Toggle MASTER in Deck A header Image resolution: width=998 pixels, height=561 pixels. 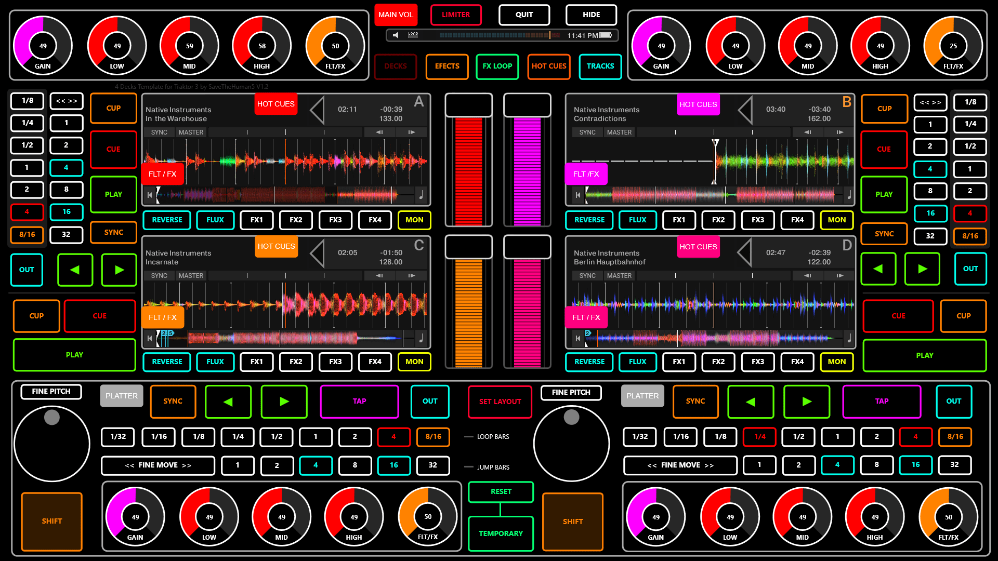191,132
